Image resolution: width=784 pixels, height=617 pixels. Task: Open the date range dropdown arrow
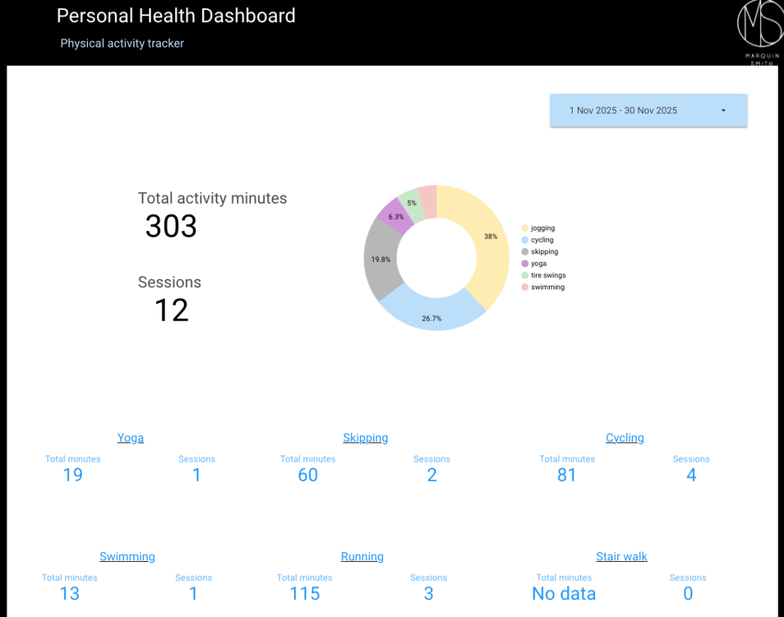[724, 111]
